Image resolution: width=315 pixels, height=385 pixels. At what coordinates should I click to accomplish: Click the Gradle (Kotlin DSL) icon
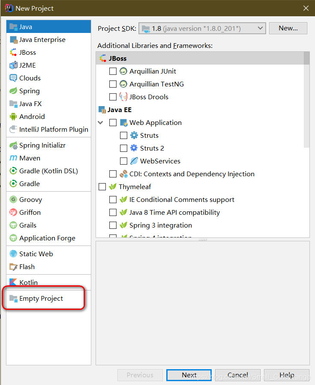pos(13,171)
